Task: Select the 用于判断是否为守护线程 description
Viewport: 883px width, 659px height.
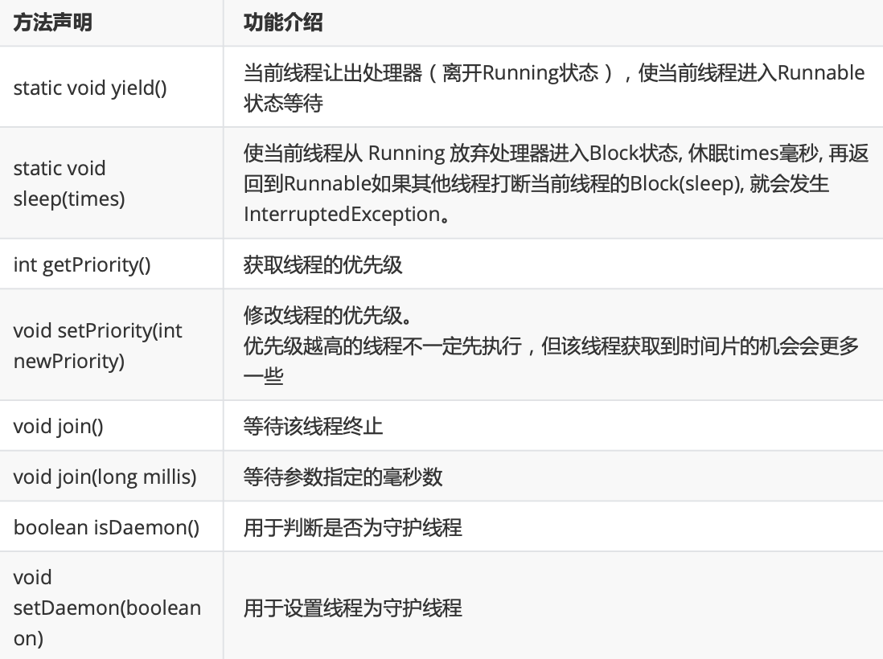Action: coord(353,527)
